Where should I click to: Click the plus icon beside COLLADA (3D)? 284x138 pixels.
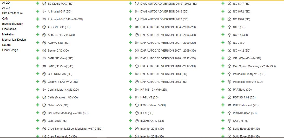pos(38,120)
